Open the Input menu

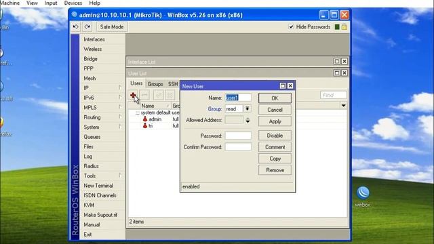click(51, 3)
